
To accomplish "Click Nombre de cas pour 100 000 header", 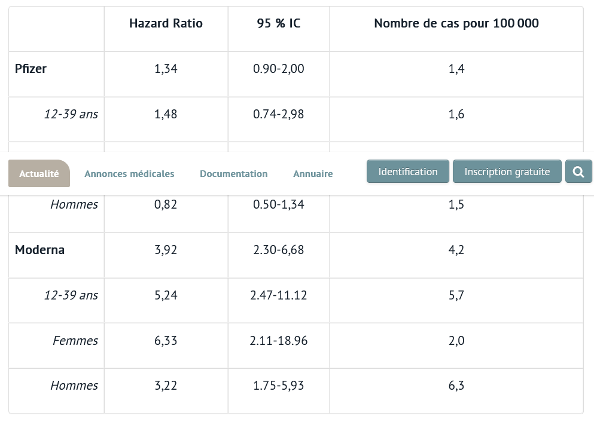I will tap(456, 24).
